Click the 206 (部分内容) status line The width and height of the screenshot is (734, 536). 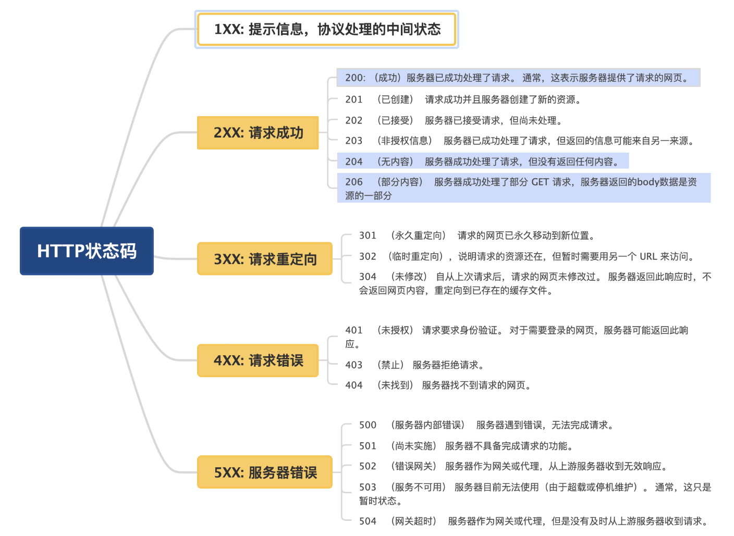tap(524, 188)
